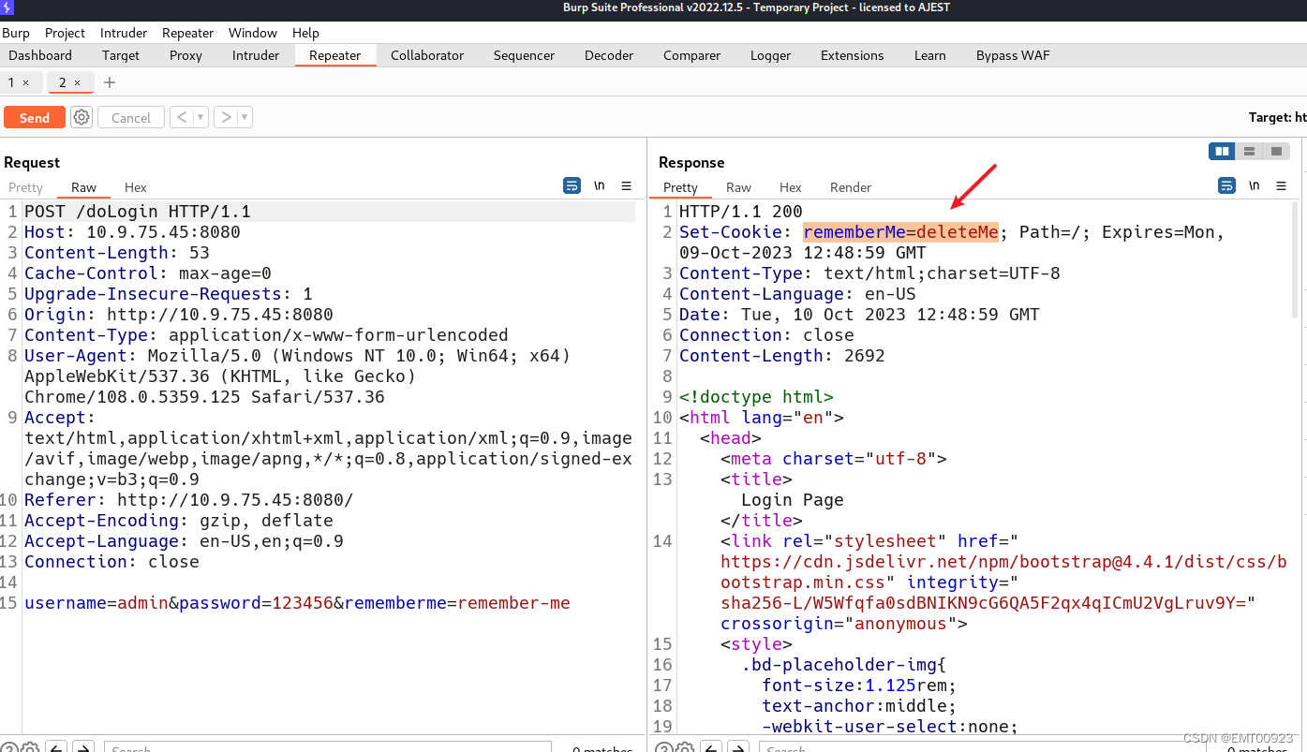Click the Send button
The height and width of the screenshot is (752, 1307).
coord(34,117)
